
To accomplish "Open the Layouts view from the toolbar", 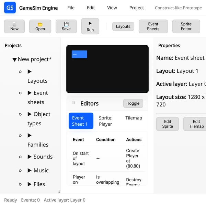I will (123, 26).
